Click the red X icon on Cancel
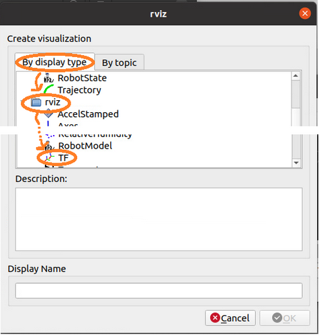The height and width of the screenshot is (336, 319). pos(215,318)
